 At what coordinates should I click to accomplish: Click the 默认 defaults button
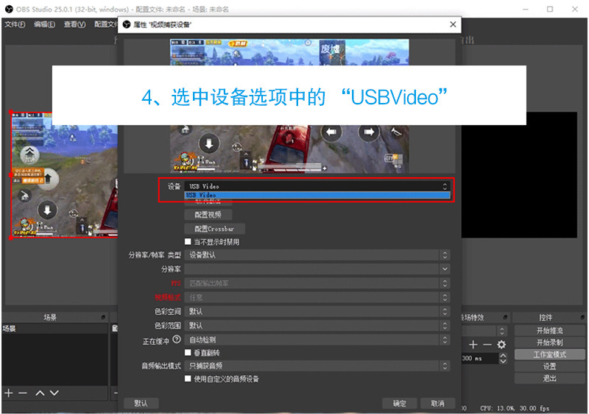pos(141,403)
